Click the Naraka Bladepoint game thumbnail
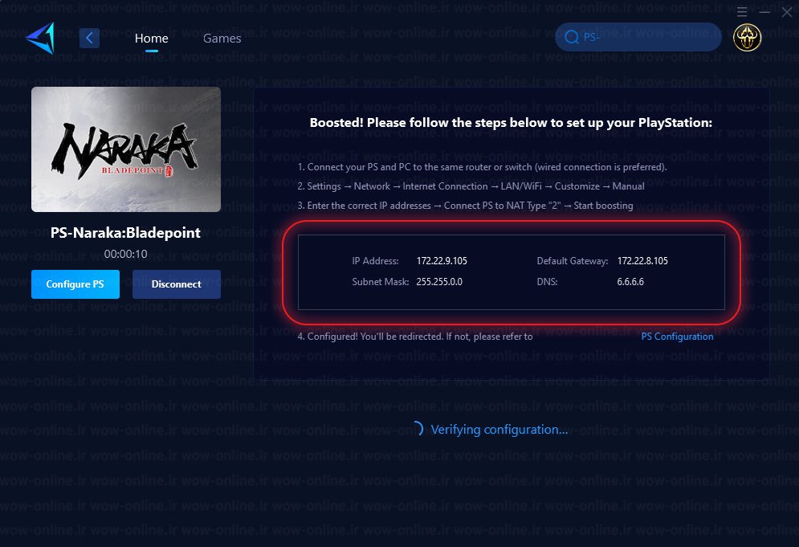799x547 pixels. tap(126, 149)
